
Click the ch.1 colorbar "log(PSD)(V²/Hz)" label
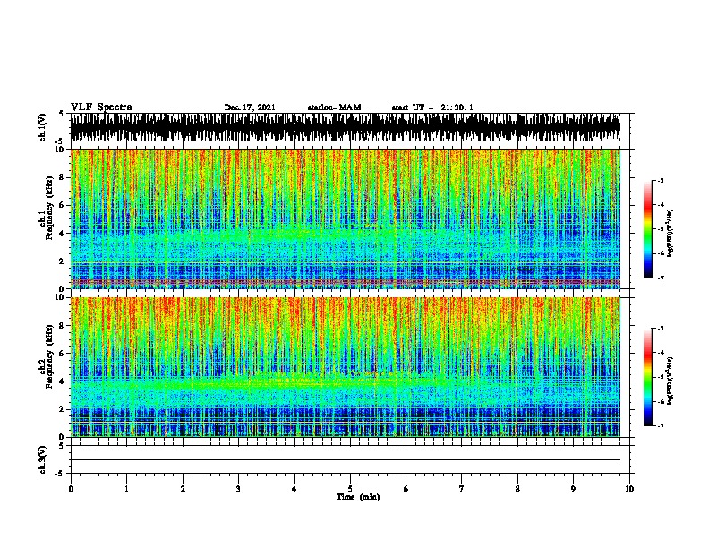[670, 234]
